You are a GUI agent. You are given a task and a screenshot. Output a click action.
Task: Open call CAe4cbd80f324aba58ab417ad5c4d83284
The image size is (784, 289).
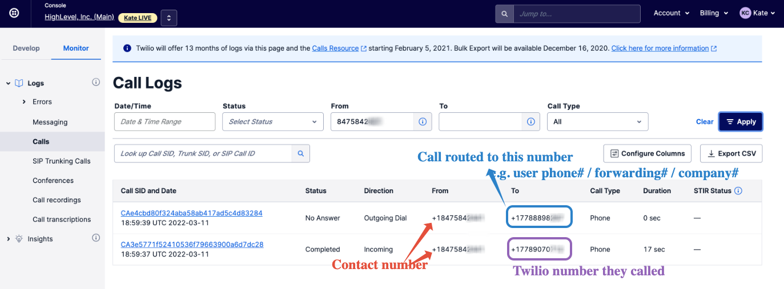pyautogui.click(x=191, y=213)
